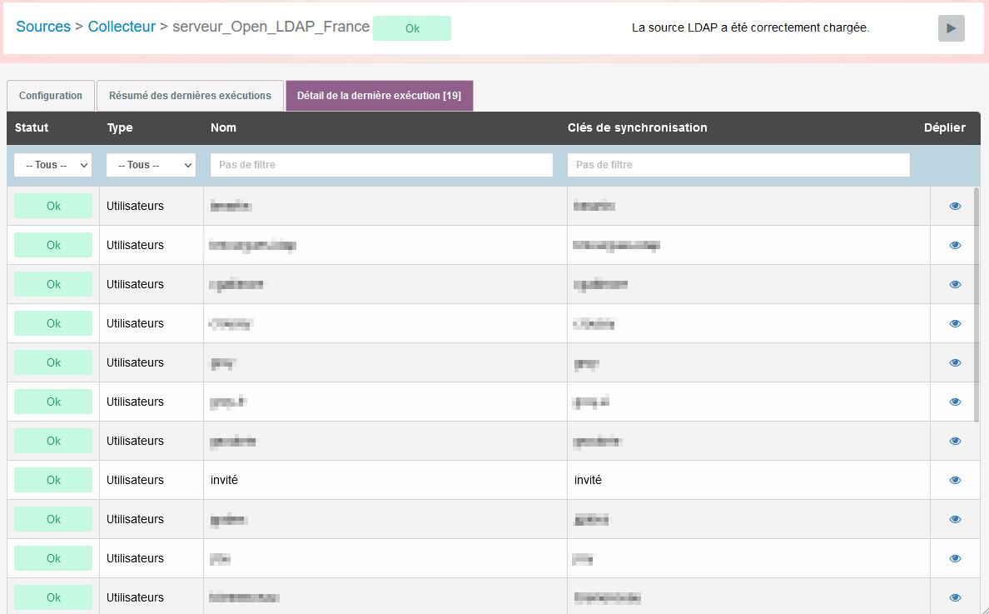Click the play button to run the source
This screenshot has height=614, width=989.
(x=951, y=28)
